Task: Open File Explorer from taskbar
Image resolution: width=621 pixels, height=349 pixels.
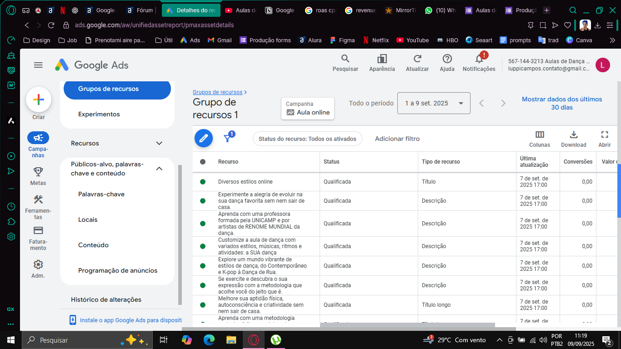Action: pyautogui.click(x=231, y=340)
